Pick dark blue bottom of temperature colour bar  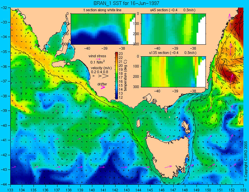pyautogui.click(x=117, y=97)
